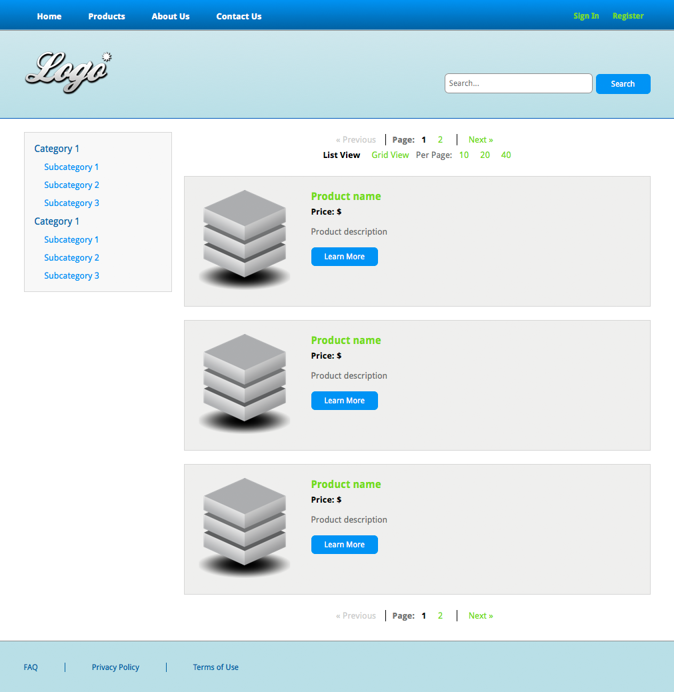674x692 pixels.
Task: Show 20 items per page
Action: pyautogui.click(x=485, y=155)
